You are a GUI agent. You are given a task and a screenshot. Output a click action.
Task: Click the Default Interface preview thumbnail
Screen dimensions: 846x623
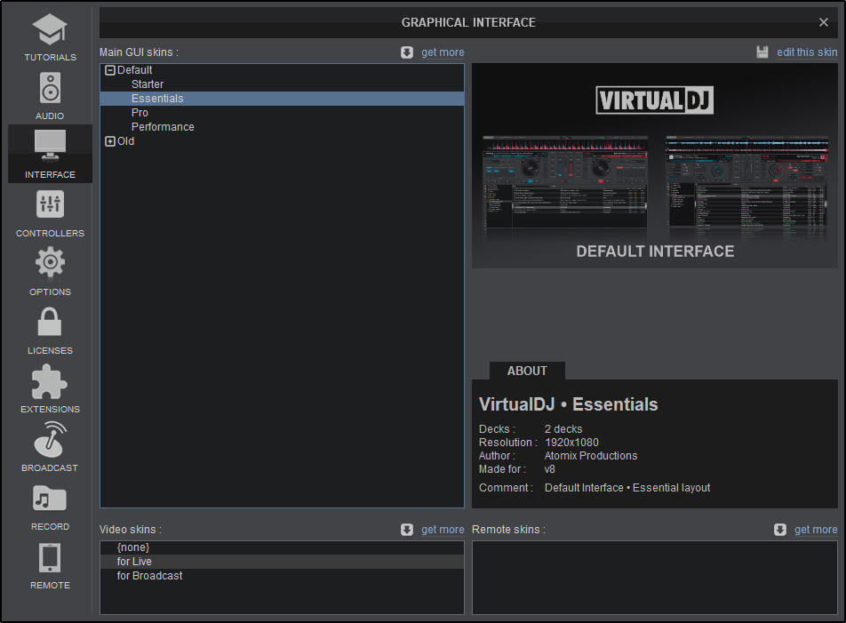click(654, 166)
